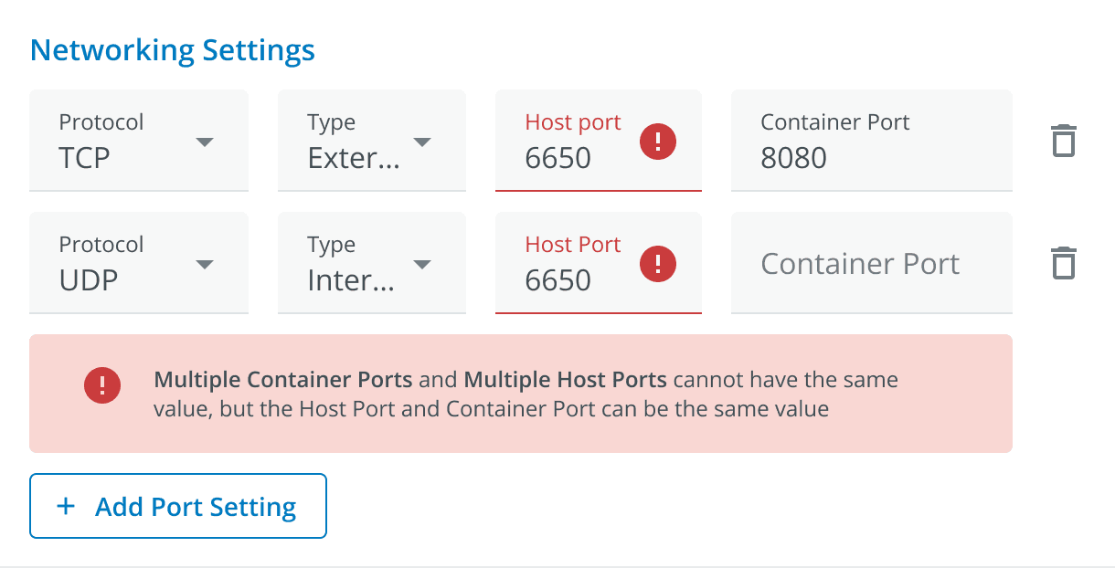
Task: Edit the Container Port field containing 8080
Action: tap(872, 141)
